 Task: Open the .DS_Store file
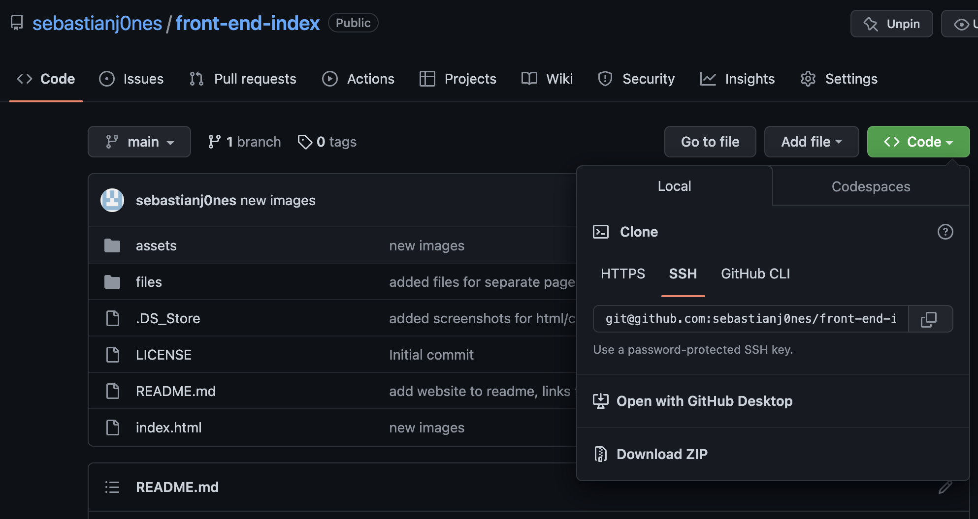(168, 318)
